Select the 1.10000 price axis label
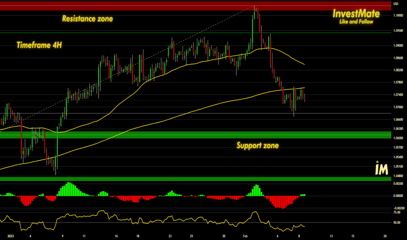This screenshot has height=240, width=407. pos(398,16)
